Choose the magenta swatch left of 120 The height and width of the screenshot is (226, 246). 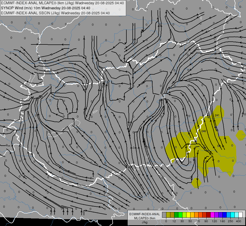213,215
